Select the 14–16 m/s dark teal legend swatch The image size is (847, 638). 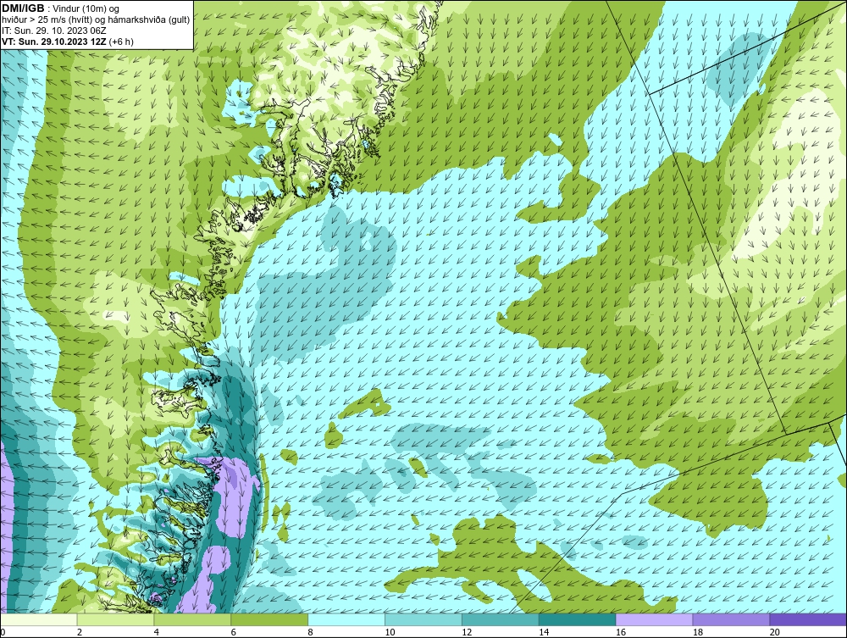[x=577, y=619]
